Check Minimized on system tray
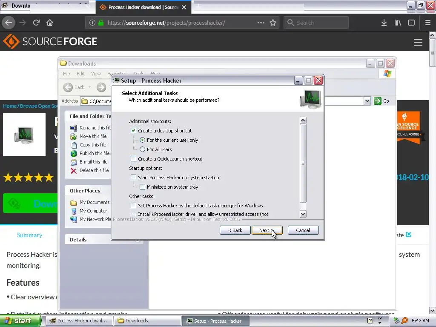This screenshot has height=327, width=436. [x=142, y=187]
